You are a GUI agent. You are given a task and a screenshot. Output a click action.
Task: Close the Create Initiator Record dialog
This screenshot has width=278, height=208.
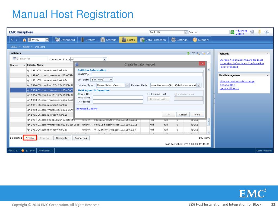[x=202, y=63]
